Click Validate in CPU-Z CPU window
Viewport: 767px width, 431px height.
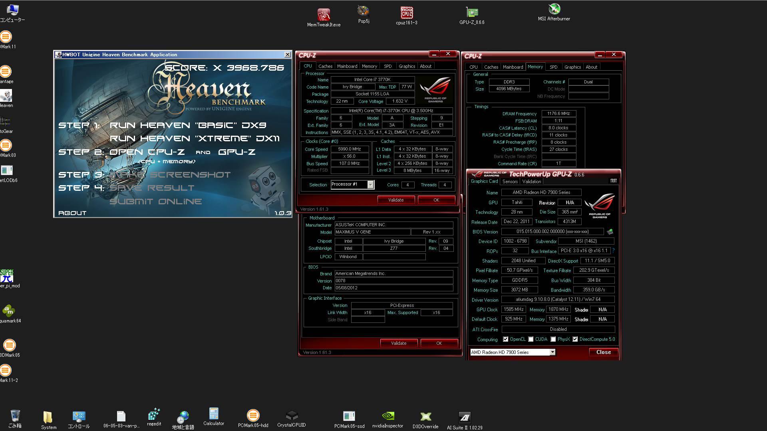(x=396, y=200)
